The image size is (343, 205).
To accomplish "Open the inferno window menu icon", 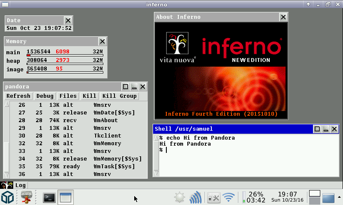I will coord(5,4).
